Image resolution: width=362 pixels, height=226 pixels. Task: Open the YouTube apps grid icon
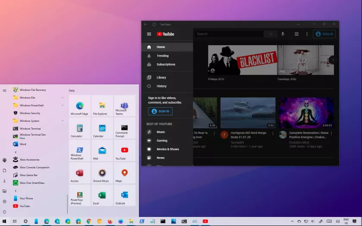(296, 34)
